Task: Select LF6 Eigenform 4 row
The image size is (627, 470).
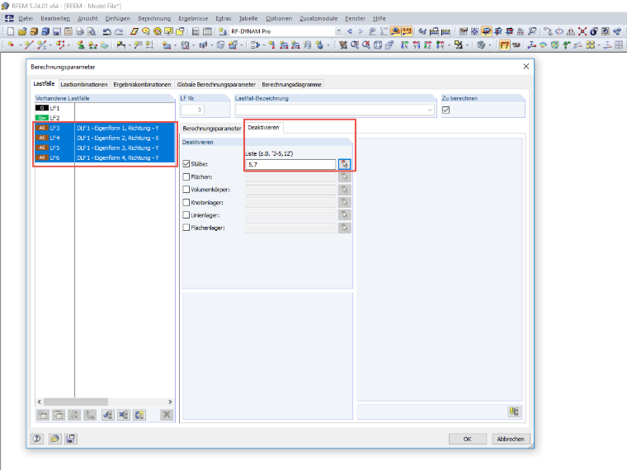Action: coord(105,157)
